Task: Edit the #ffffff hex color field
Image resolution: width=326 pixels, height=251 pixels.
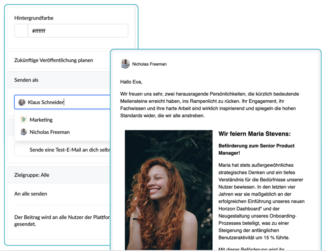Action: pyautogui.click(x=78, y=31)
